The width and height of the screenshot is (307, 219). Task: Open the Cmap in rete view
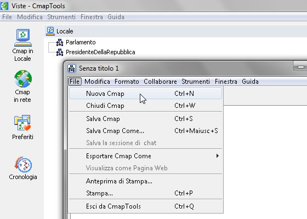[22, 87]
